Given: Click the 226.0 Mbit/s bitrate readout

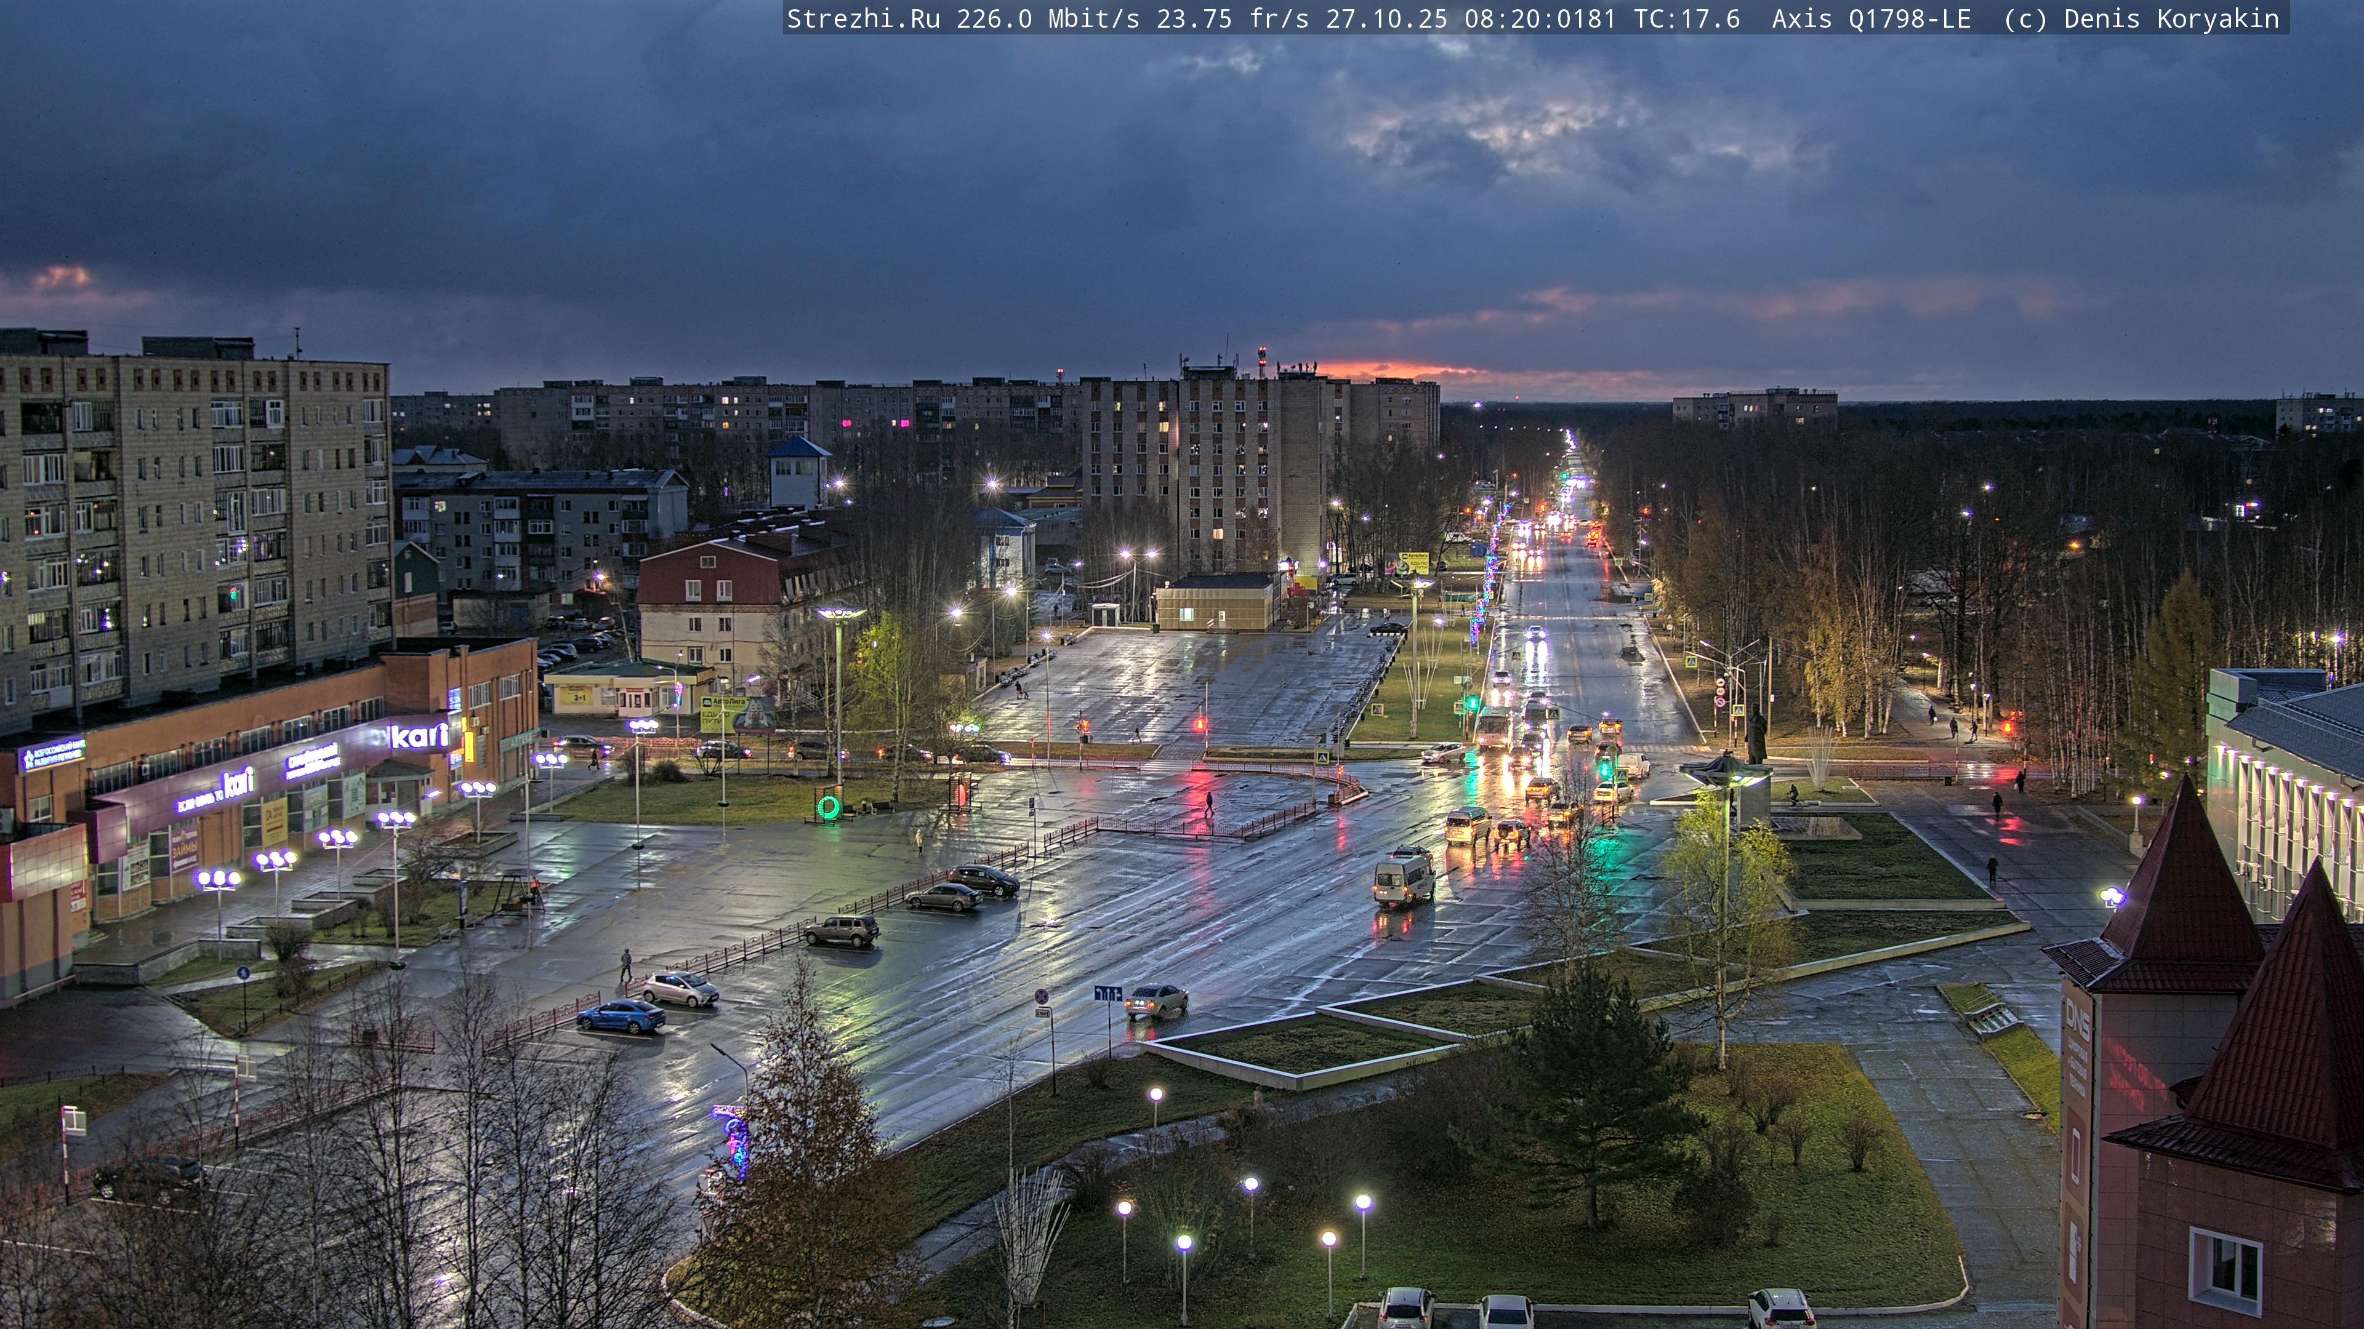Looking at the screenshot, I should [1047, 19].
